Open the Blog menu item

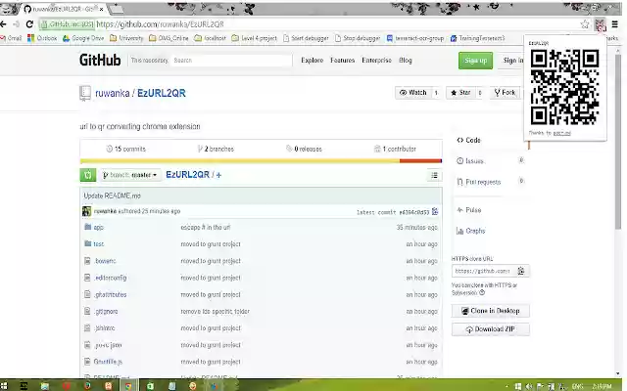405,61
